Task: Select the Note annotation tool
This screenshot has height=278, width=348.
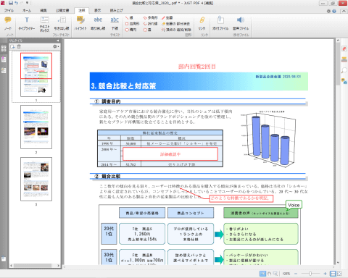Action: tap(8, 23)
